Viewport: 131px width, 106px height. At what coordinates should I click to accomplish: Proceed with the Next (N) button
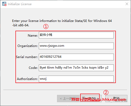(91, 99)
